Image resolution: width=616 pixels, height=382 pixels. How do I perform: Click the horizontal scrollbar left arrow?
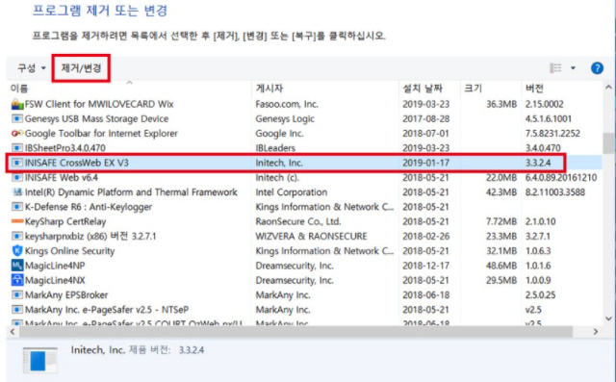(13, 332)
